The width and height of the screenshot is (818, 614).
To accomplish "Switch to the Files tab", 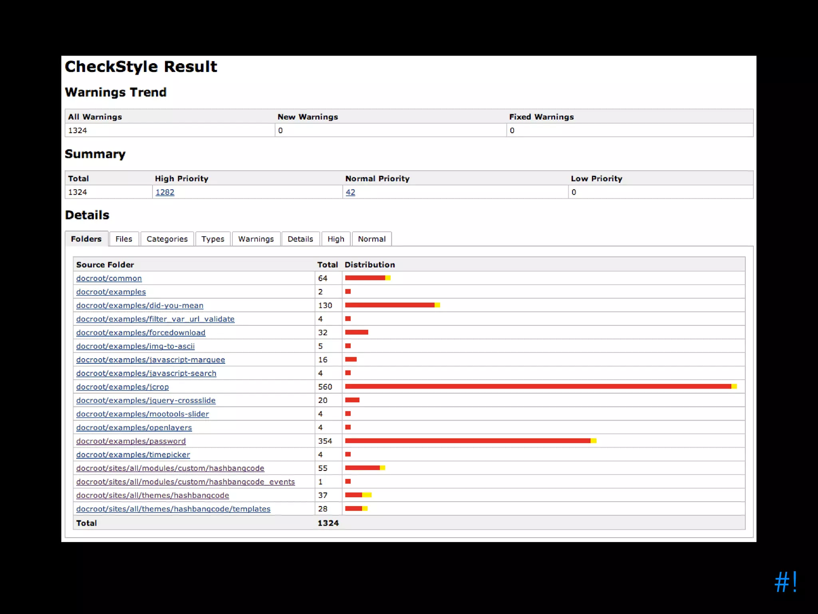I will pyautogui.click(x=123, y=239).
